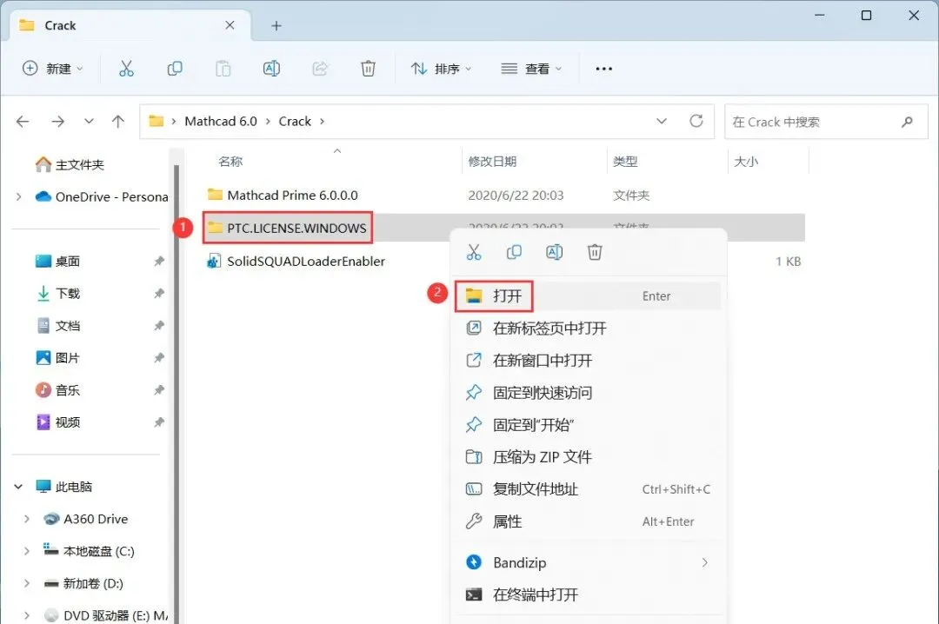The width and height of the screenshot is (939, 624).
Task: Go back with the left arrow
Action: pyautogui.click(x=23, y=122)
